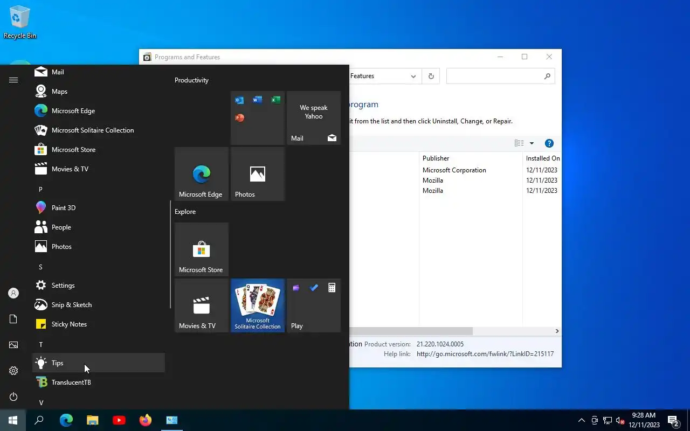Launch TranslucentTB
Image resolution: width=690 pixels, height=431 pixels.
[x=99, y=383]
